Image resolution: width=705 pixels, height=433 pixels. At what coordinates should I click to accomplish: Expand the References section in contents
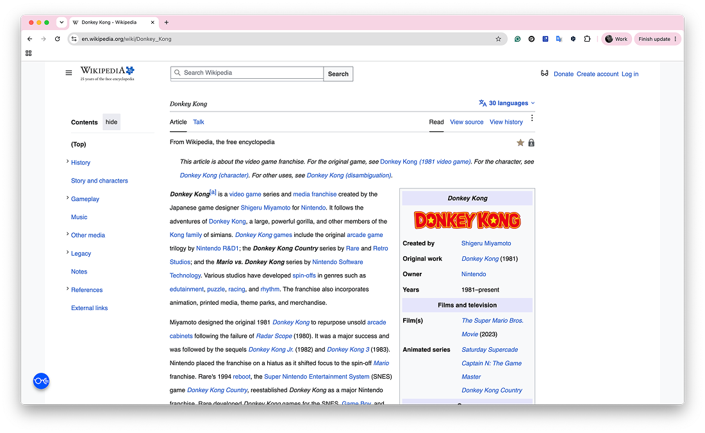pyautogui.click(x=67, y=289)
